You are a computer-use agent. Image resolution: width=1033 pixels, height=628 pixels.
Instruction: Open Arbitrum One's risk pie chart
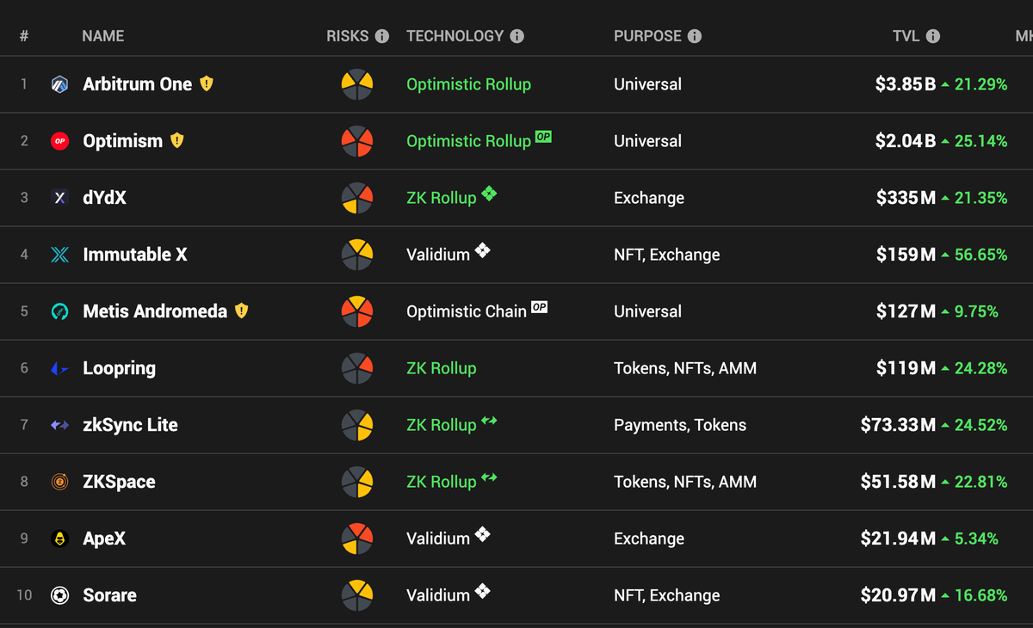tap(357, 84)
